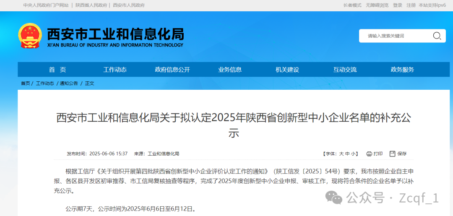Image resolution: width=453 pixels, height=216 pixels.
Task: Click the 保存 text button
Action: point(402,154)
